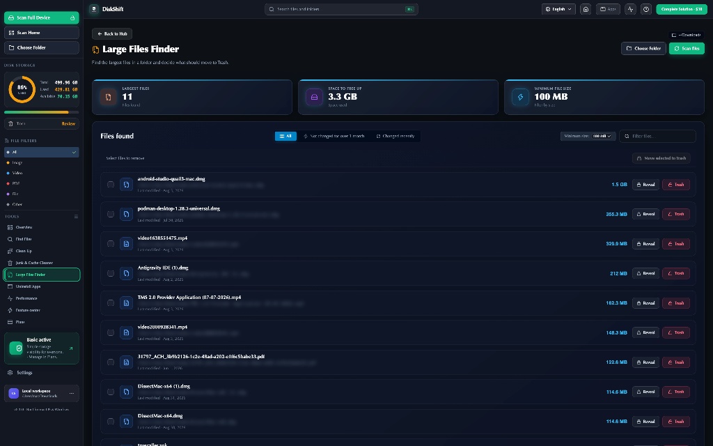Switch to Not changed for over 1 month tab

pyautogui.click(x=334, y=136)
